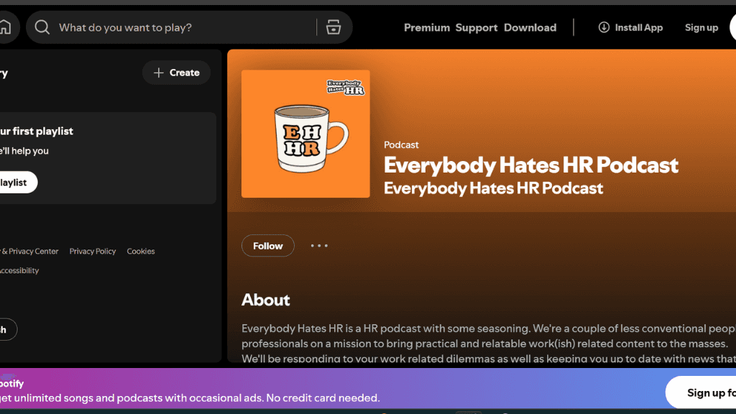
Task: Open Premium page
Action: pyautogui.click(x=427, y=28)
